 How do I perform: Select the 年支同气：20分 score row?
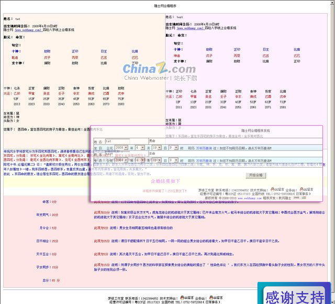tap(47, 215)
